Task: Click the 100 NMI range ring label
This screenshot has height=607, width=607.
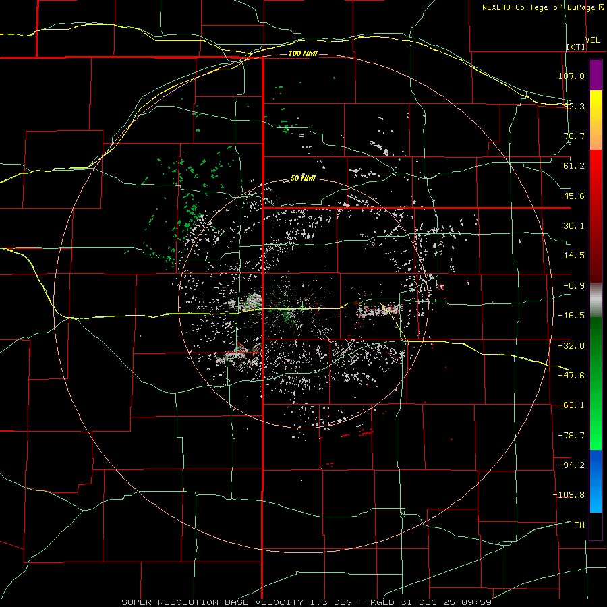Action: [303, 53]
